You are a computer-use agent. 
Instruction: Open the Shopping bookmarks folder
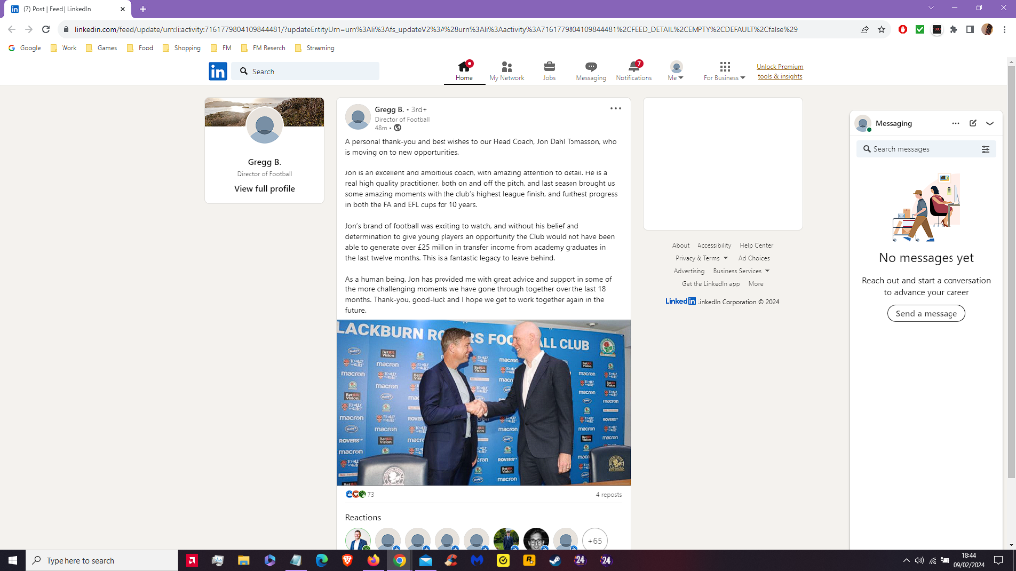point(182,48)
